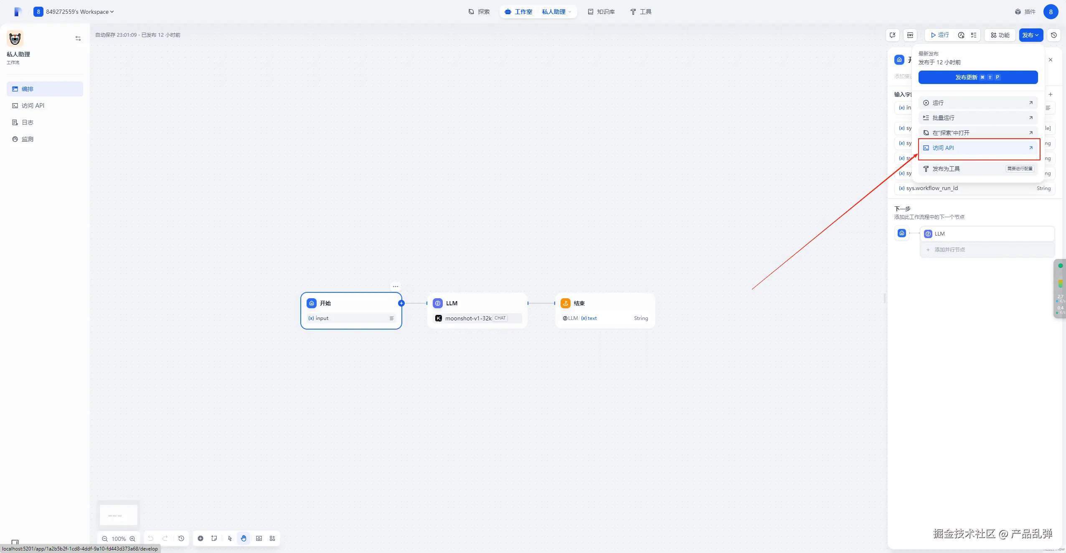Expand the 私人助理 app switcher chevron
The width and height of the screenshot is (1066, 553).
point(570,12)
